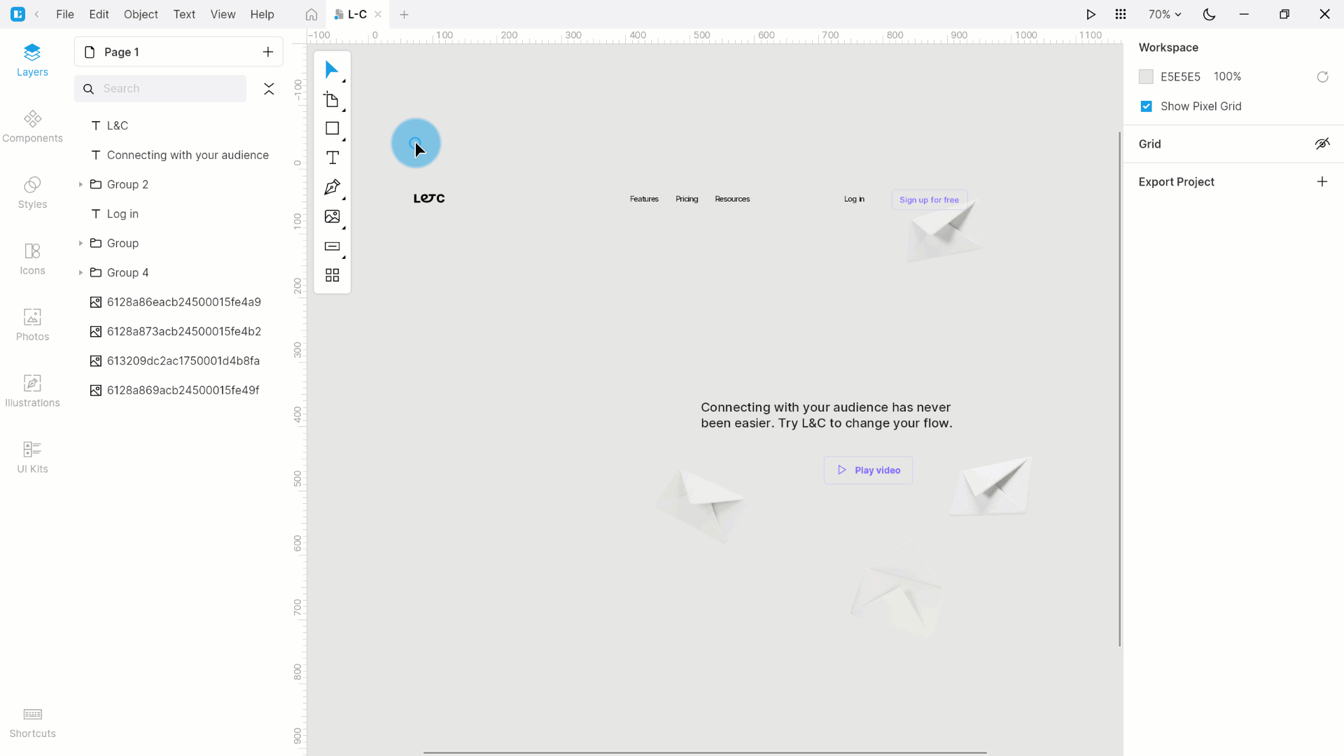1344x756 pixels.
Task: Click Sign up for free button
Action: tap(930, 199)
